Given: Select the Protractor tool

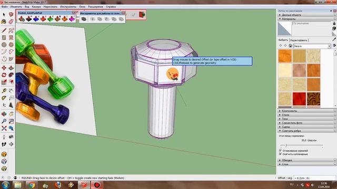Looking at the screenshot, I should 4,98.
